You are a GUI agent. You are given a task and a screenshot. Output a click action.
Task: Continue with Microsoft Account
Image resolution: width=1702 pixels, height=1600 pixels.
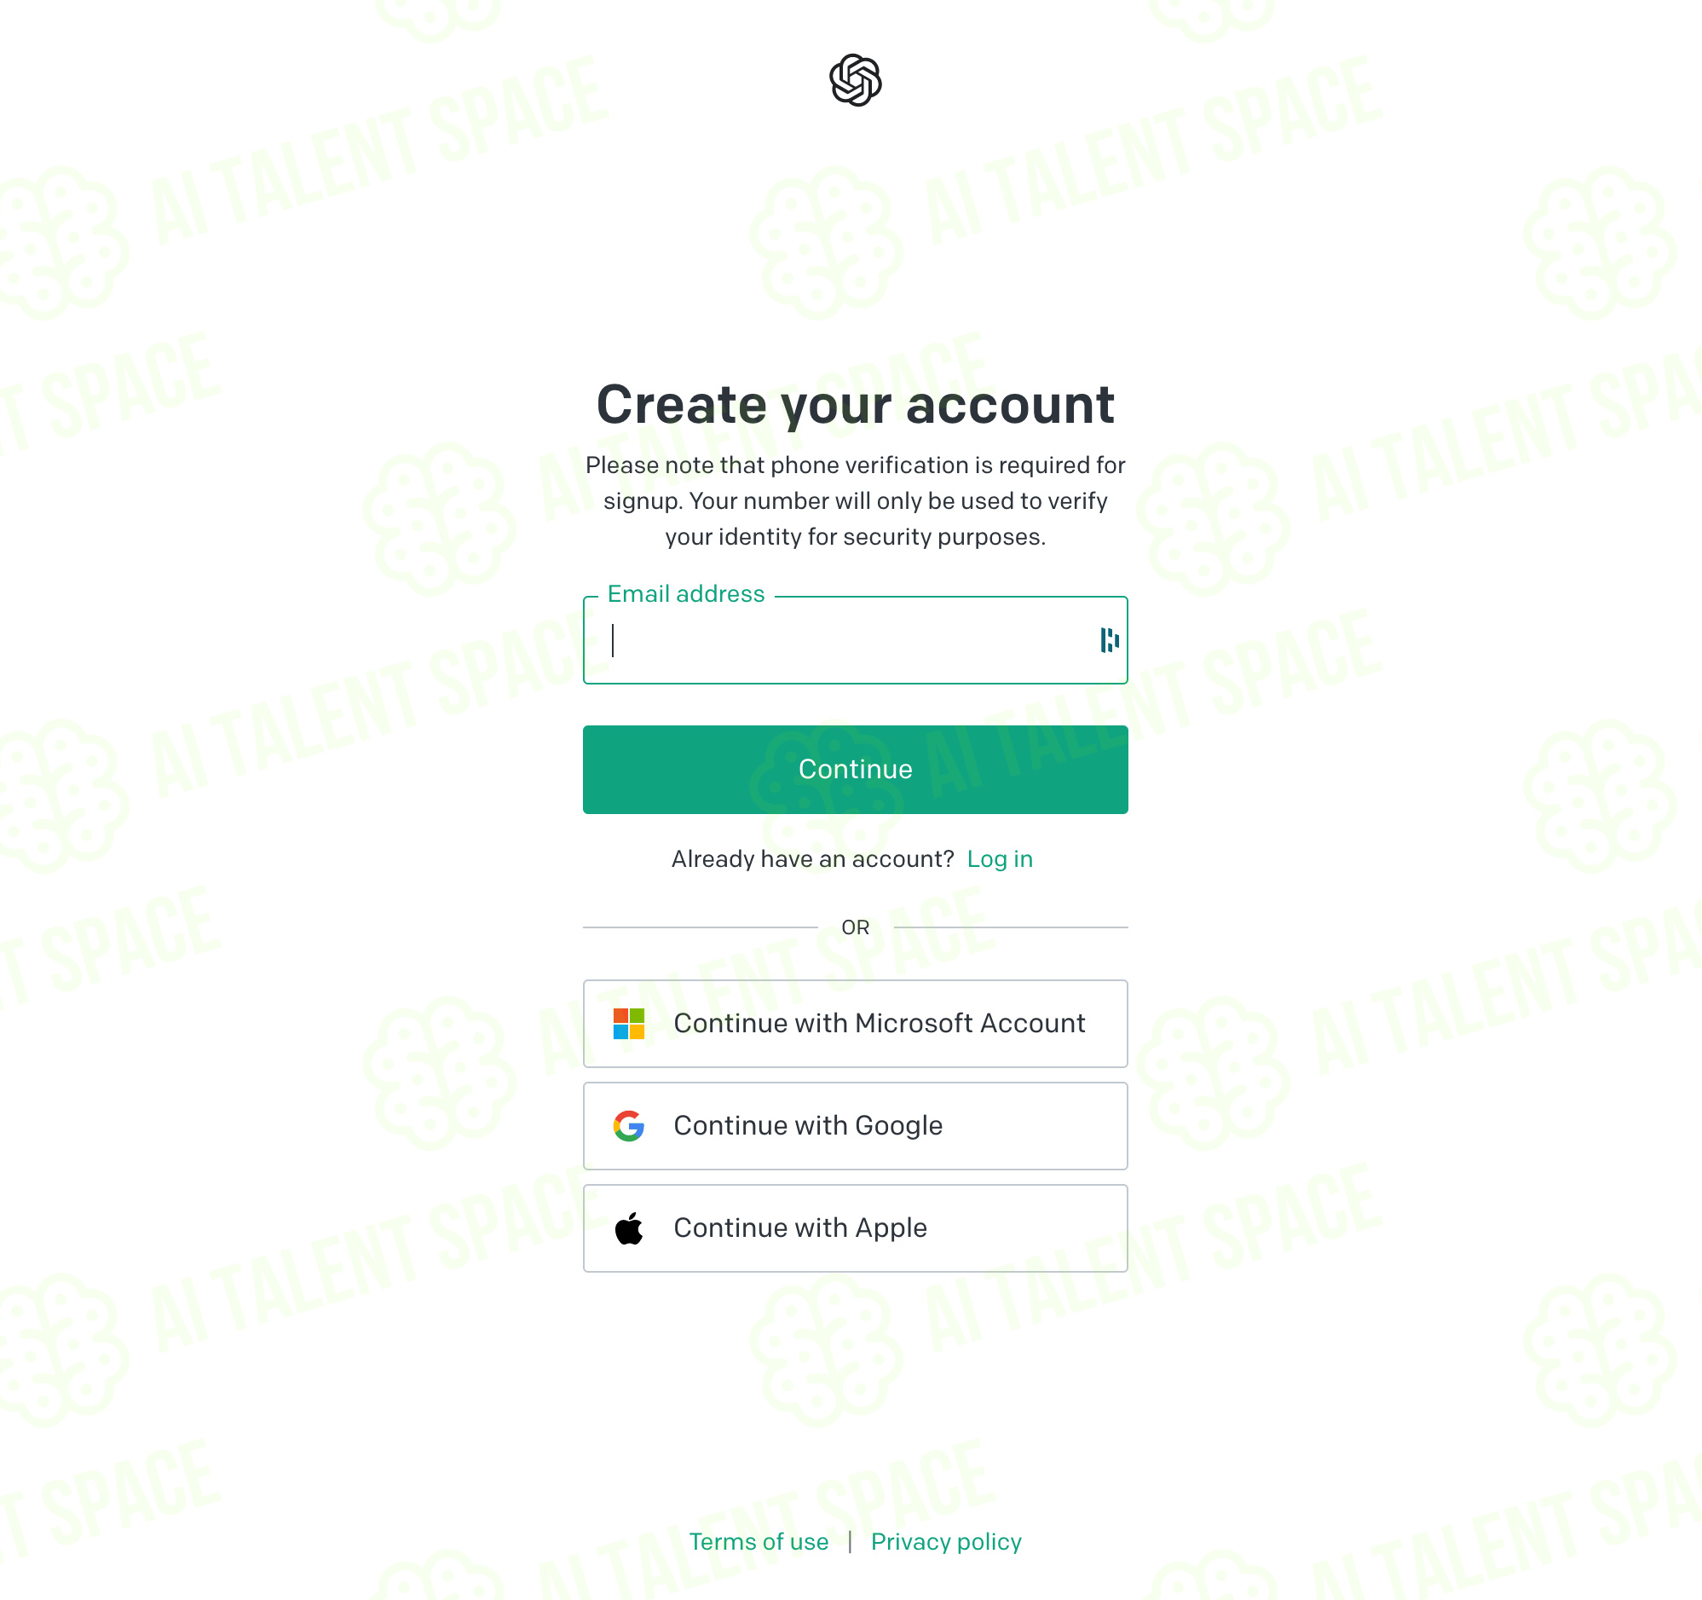tap(856, 1024)
